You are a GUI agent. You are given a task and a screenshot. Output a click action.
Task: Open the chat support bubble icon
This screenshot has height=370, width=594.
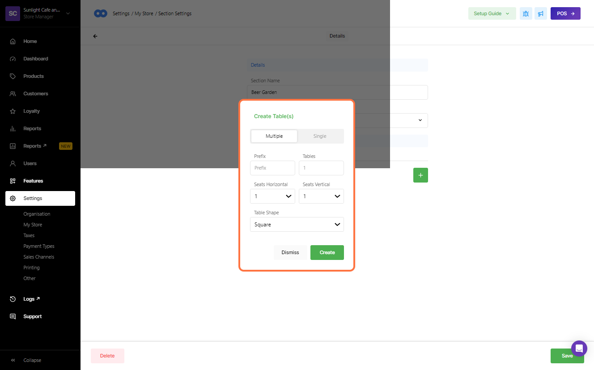[579, 349]
